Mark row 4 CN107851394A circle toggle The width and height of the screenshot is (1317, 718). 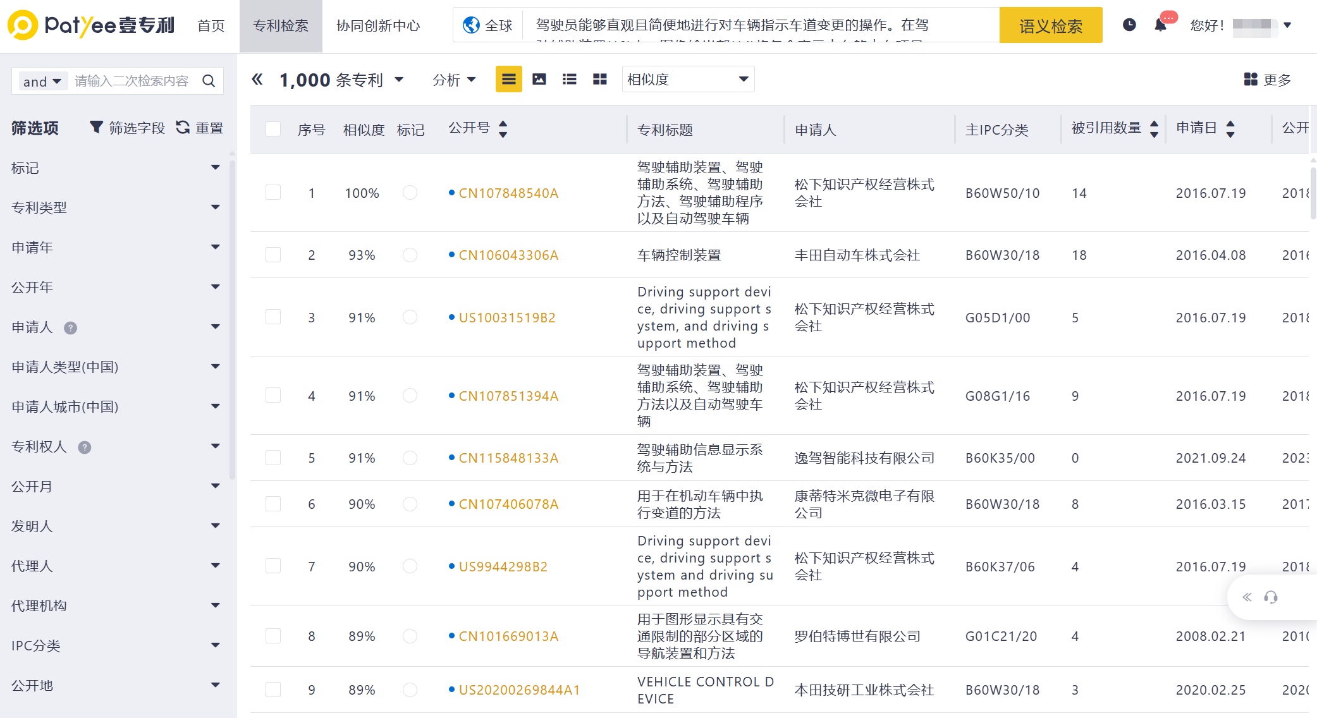[x=410, y=395]
